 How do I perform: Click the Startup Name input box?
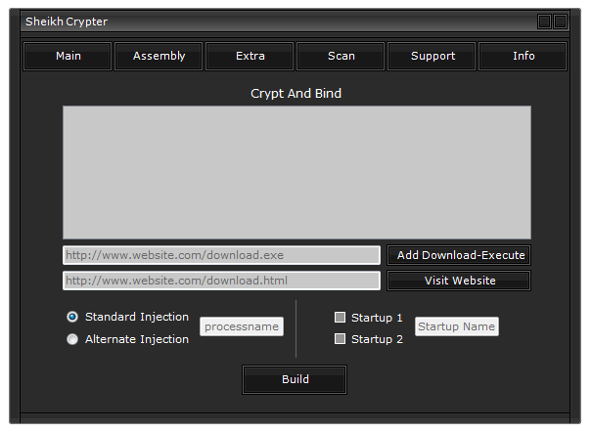(456, 326)
